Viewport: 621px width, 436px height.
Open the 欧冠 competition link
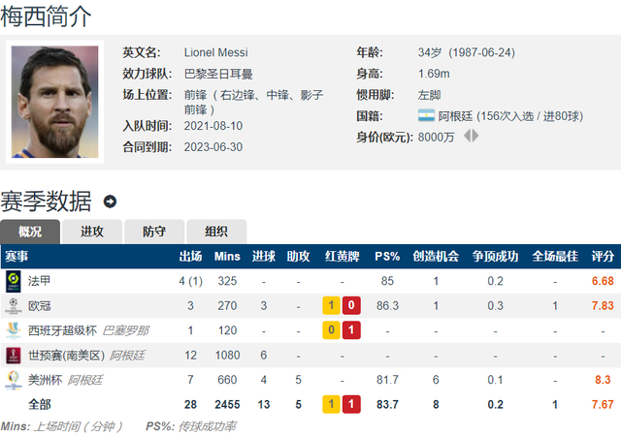39,306
